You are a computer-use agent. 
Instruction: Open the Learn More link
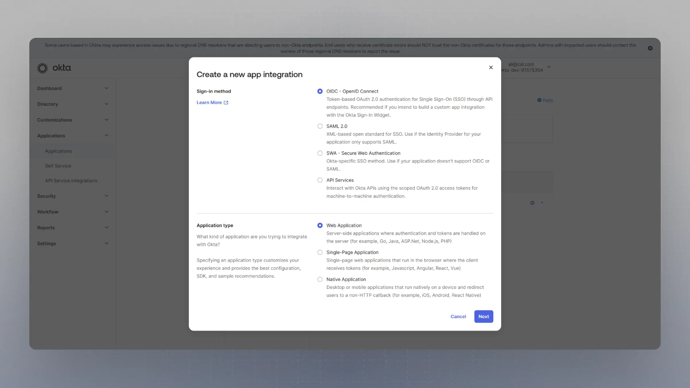tap(209, 103)
